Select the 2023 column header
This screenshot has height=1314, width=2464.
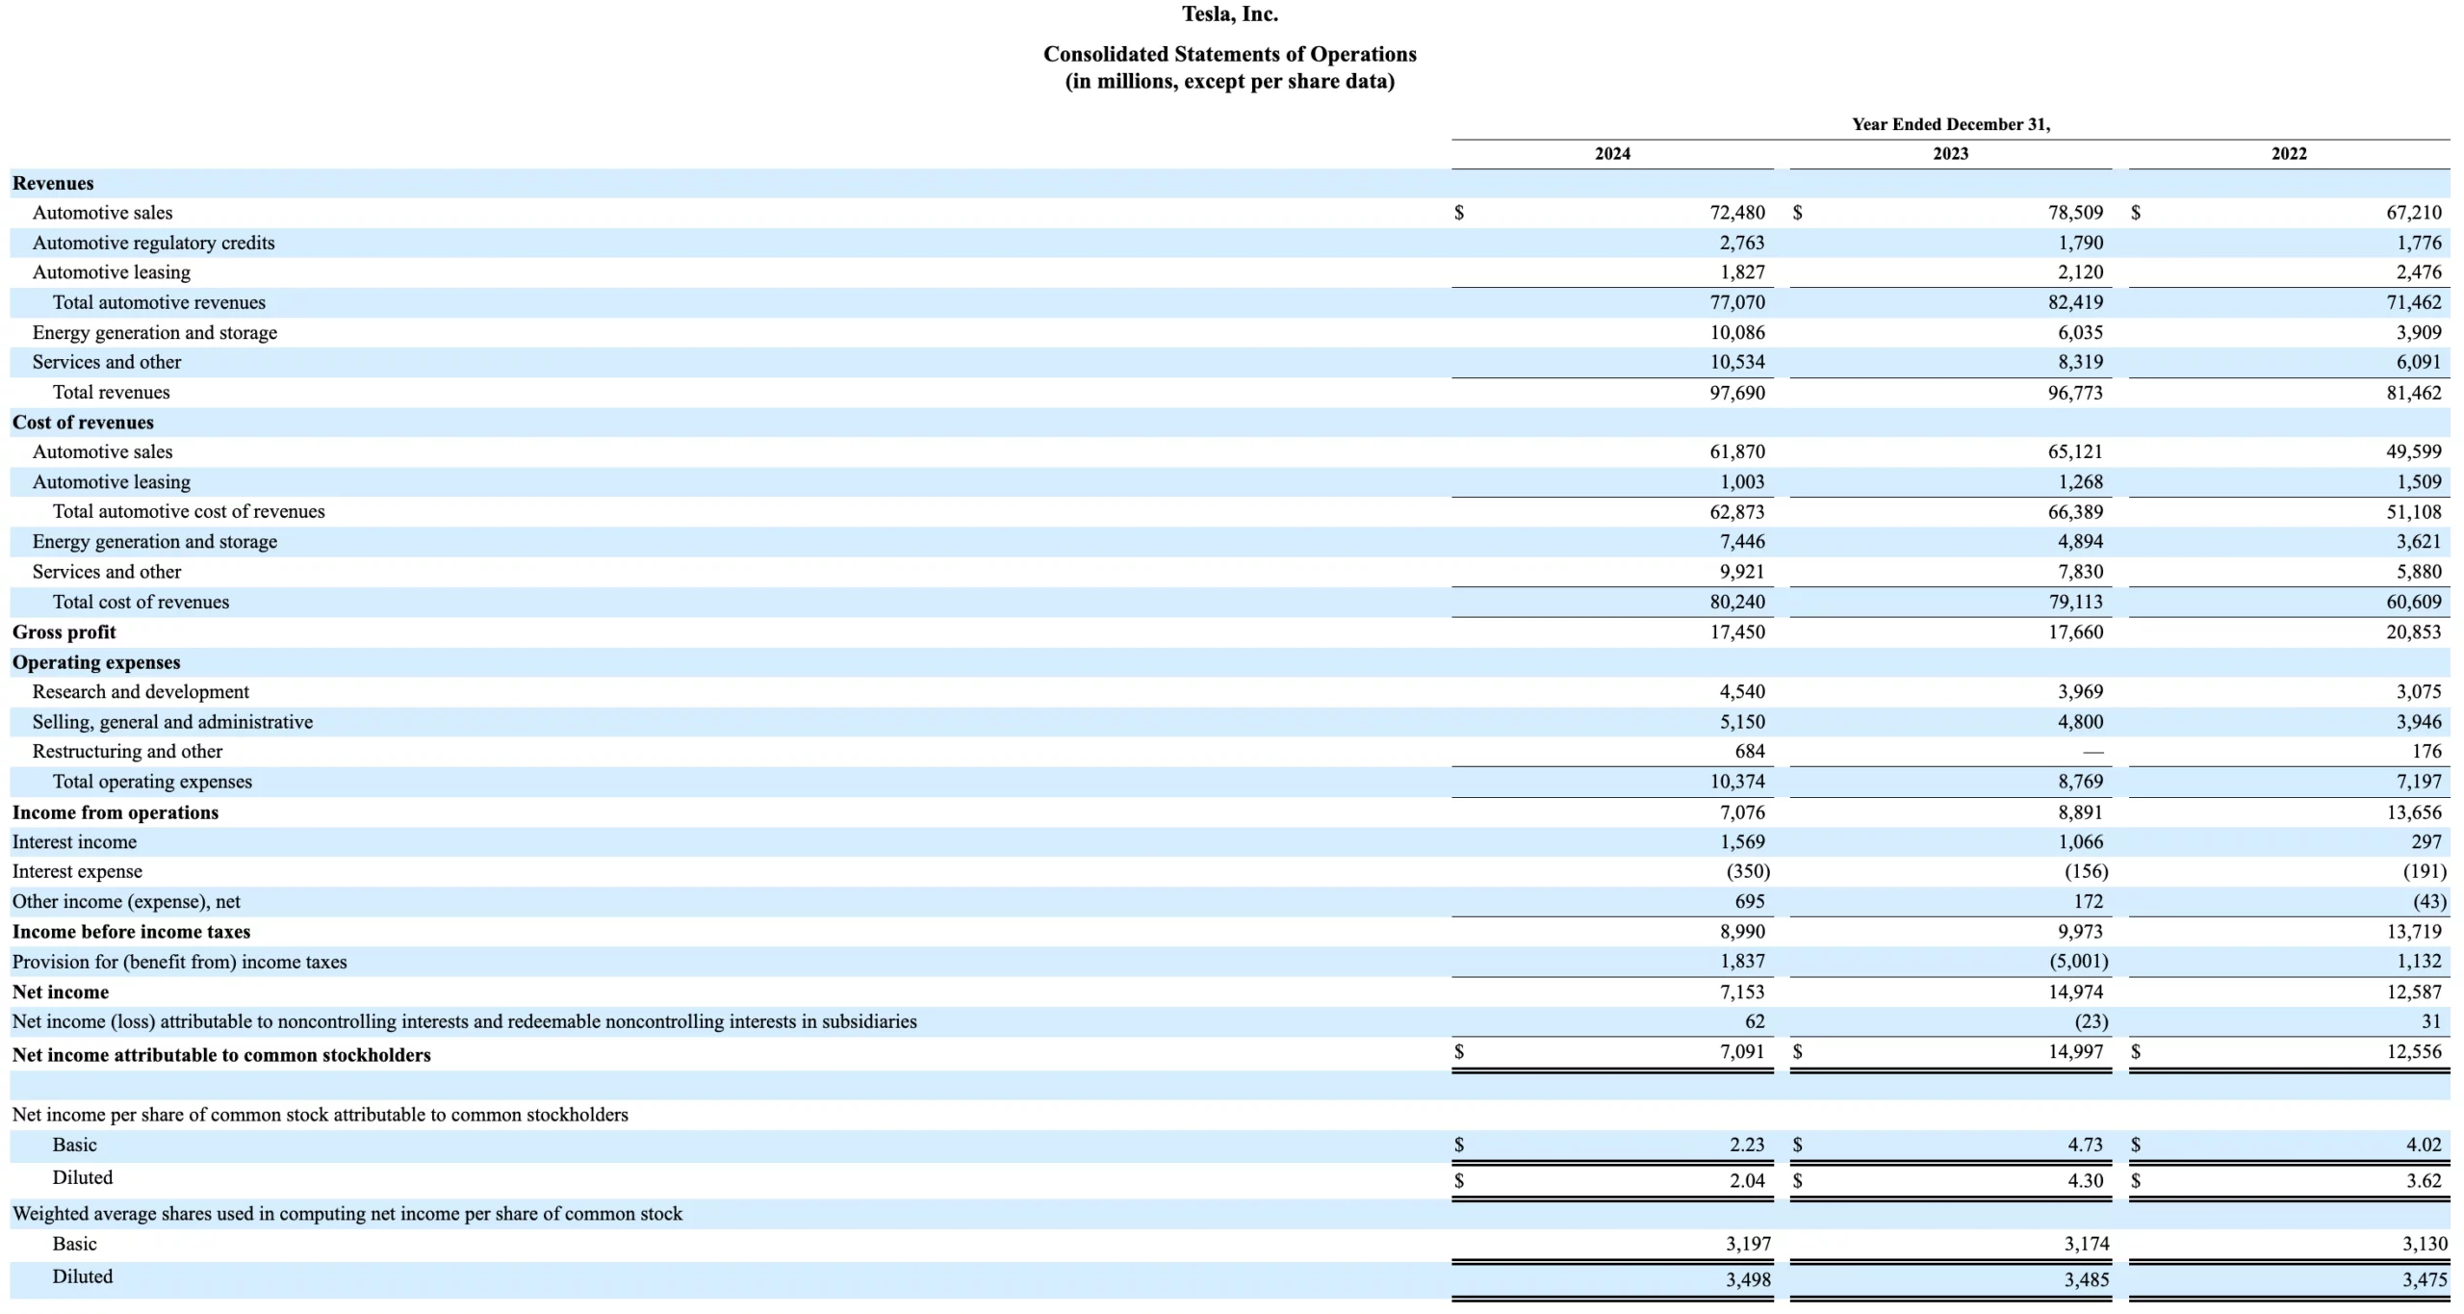[1951, 154]
